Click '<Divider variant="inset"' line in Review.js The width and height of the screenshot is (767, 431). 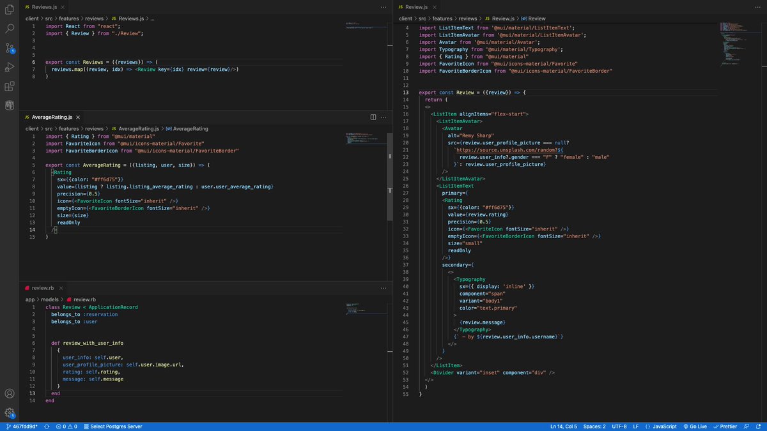coord(493,372)
